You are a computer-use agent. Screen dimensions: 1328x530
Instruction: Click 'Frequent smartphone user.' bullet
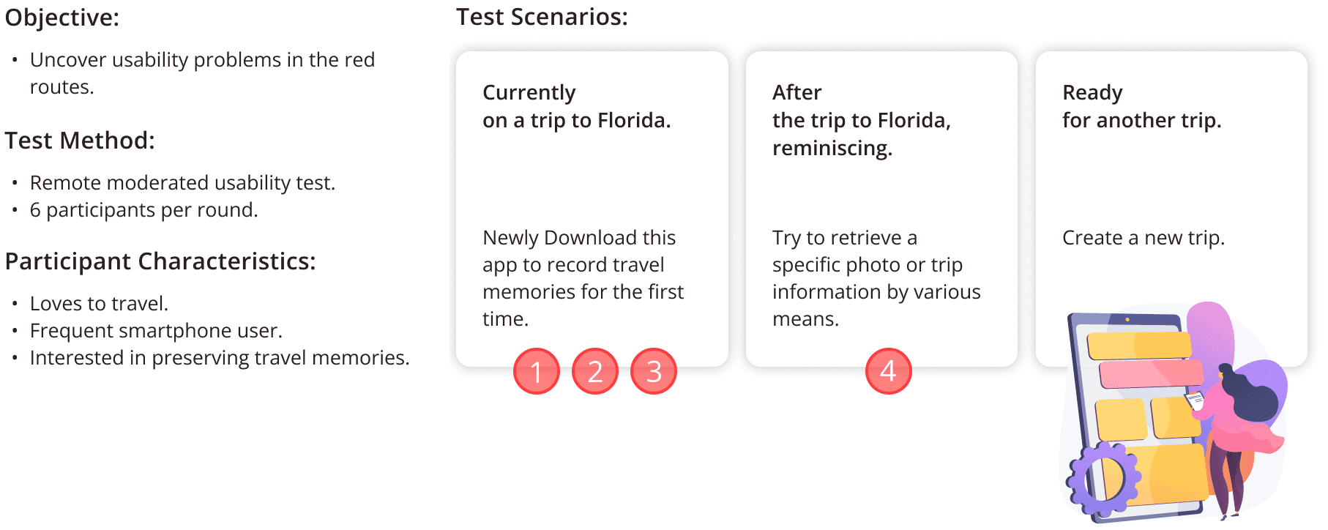pyautogui.click(x=156, y=331)
